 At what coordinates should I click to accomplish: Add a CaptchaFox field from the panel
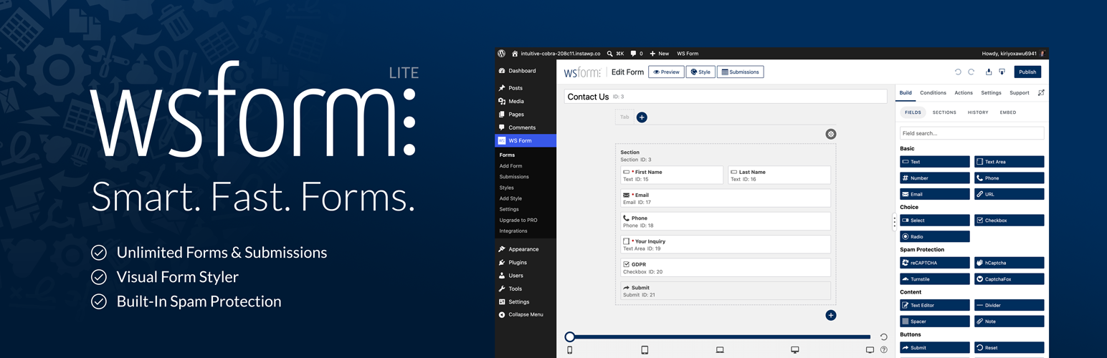1009,279
